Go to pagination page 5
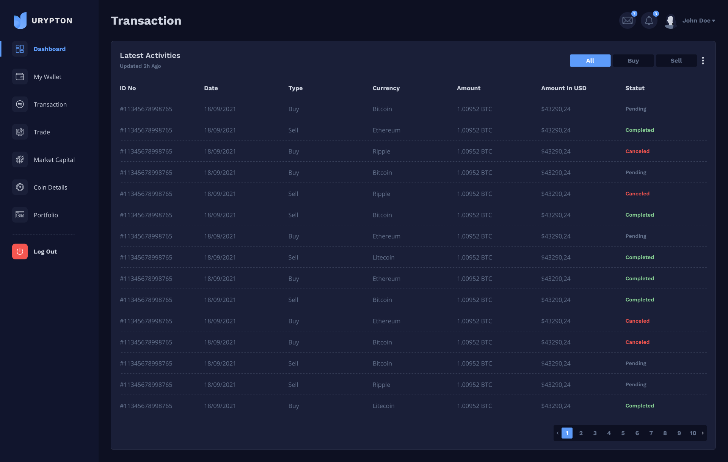 pos(623,433)
